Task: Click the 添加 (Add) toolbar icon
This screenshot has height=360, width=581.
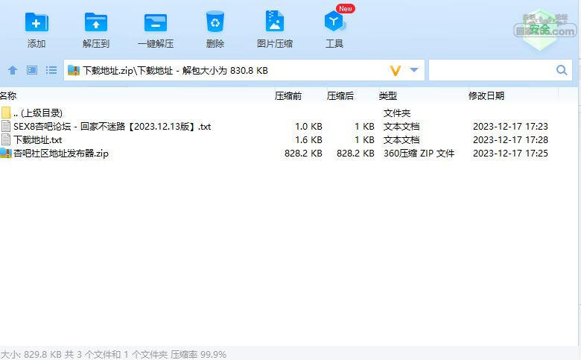Action: [x=36, y=22]
